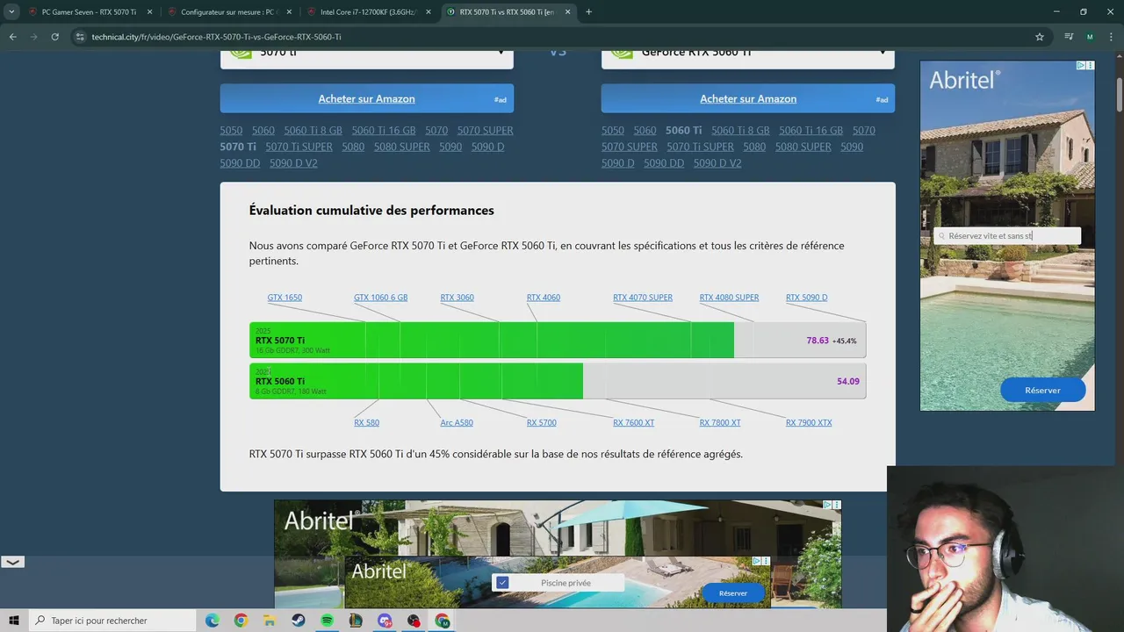
Task: Bookmark this page with the star icon
Action: 1040,37
